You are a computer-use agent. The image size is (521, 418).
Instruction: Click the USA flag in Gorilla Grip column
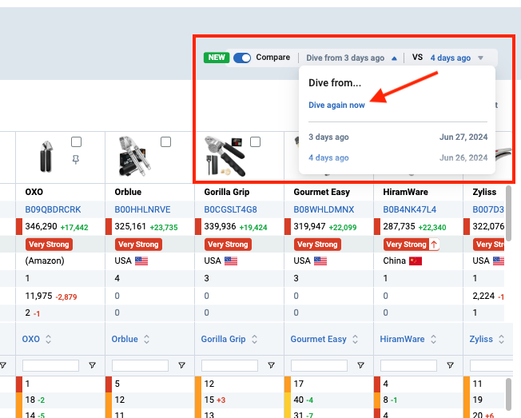click(231, 261)
